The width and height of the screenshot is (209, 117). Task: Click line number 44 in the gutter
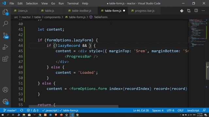pyautogui.click(x=21, y=45)
